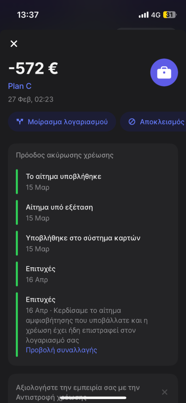Dismiss the Αξιολογήστε την εμπειρία rating card

(x=165, y=392)
